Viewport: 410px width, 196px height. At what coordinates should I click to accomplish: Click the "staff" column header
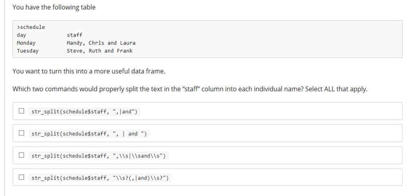(74, 35)
